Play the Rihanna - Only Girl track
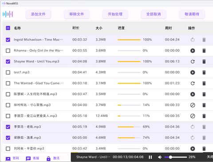 193,50
